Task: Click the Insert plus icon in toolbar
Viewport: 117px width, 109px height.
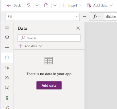Action: click(x=64, y=5)
